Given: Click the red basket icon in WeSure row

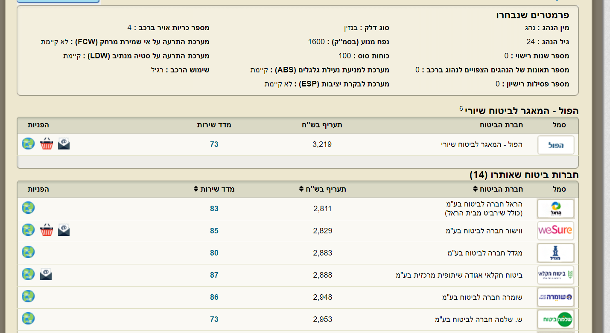Looking at the screenshot, I should point(47,230).
